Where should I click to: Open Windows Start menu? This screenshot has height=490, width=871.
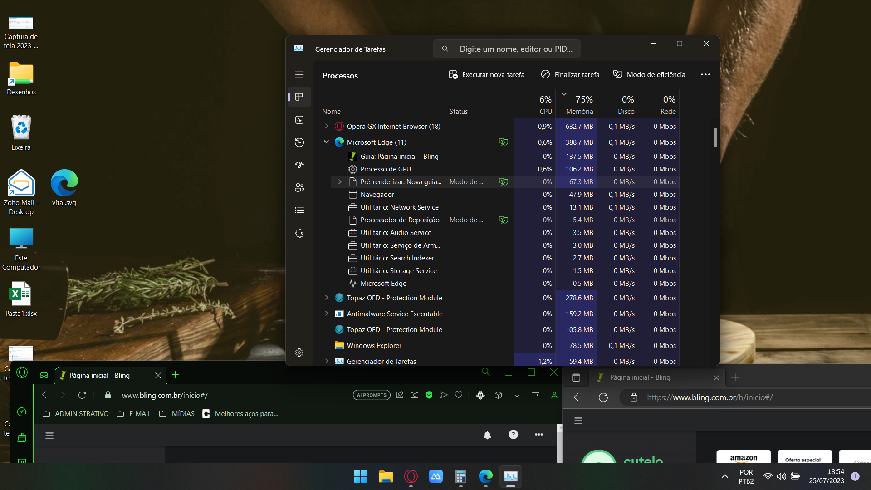click(x=361, y=476)
